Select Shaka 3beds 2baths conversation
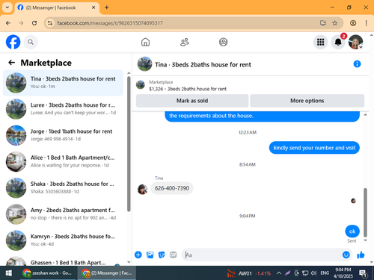 point(63,188)
